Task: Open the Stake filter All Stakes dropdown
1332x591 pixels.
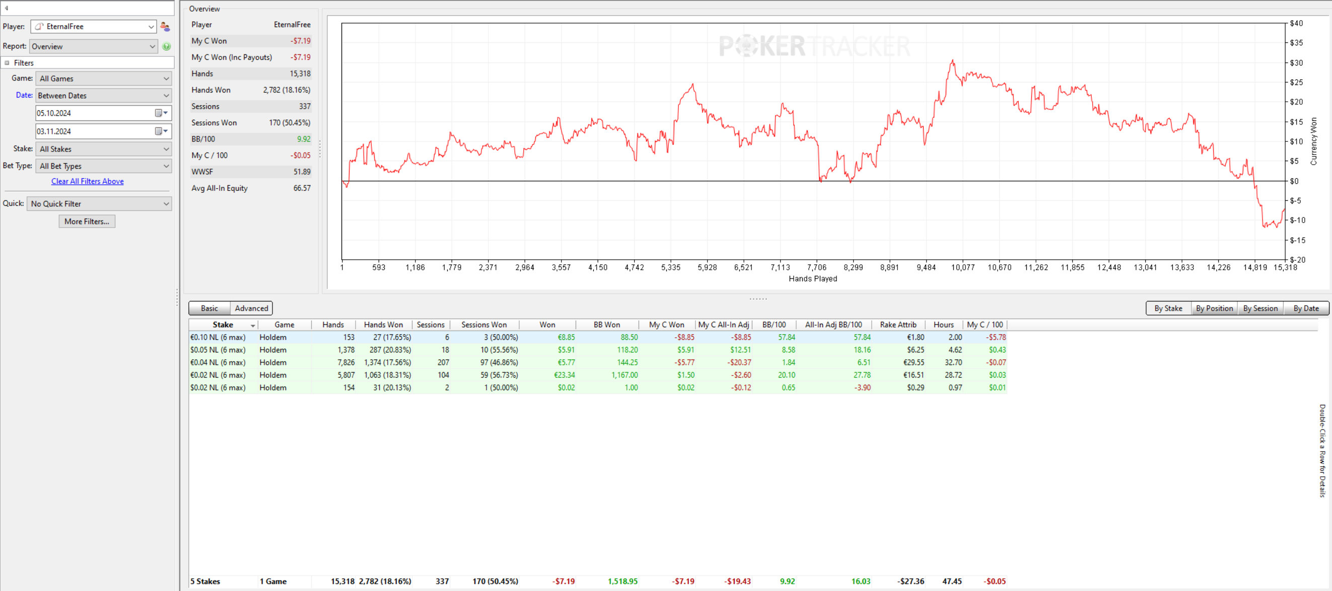Action: tap(103, 149)
